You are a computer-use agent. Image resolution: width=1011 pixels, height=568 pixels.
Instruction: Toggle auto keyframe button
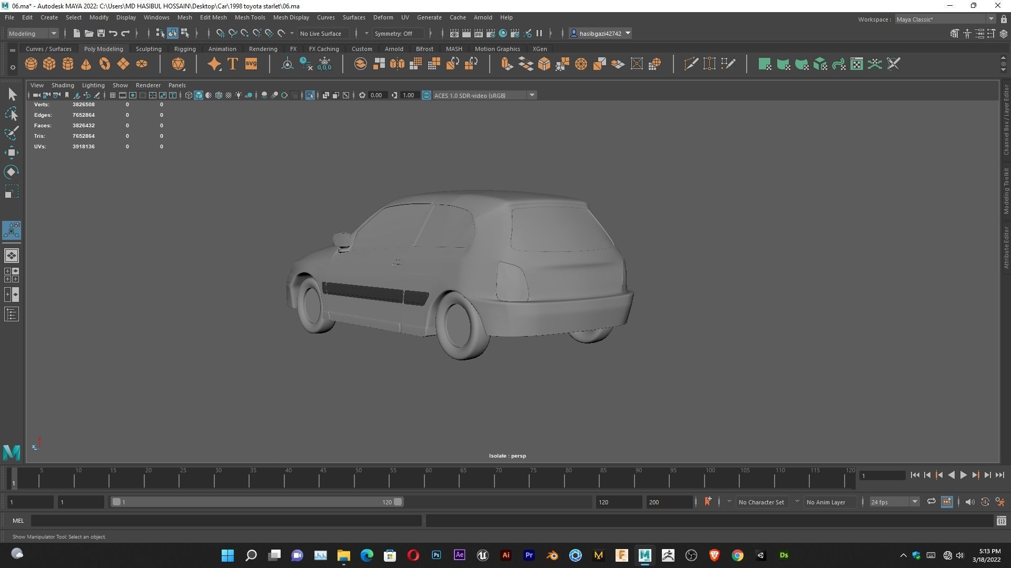[x=985, y=502]
